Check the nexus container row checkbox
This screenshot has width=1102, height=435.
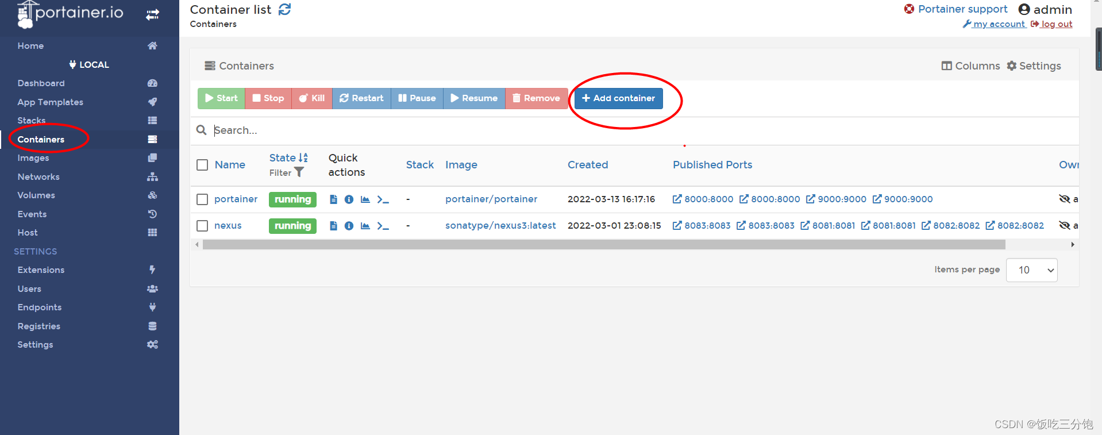click(x=202, y=226)
